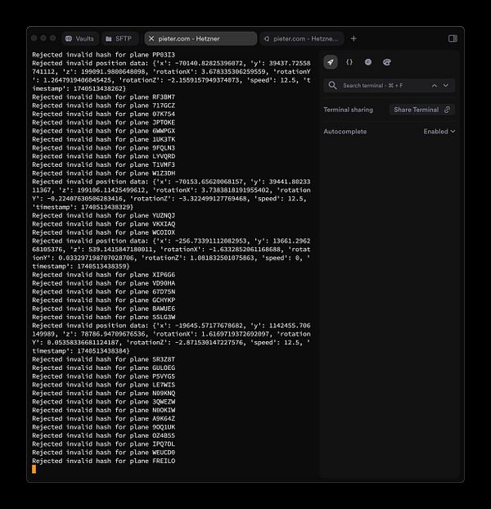The width and height of the screenshot is (491, 509).
Task: Focus the Search terminal field
Action: (x=389, y=85)
